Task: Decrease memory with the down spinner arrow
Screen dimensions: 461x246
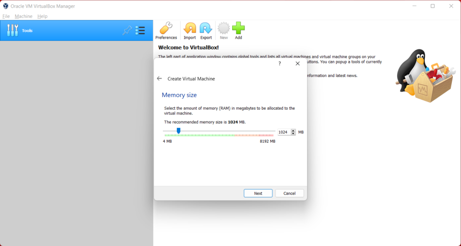Action: [293, 134]
